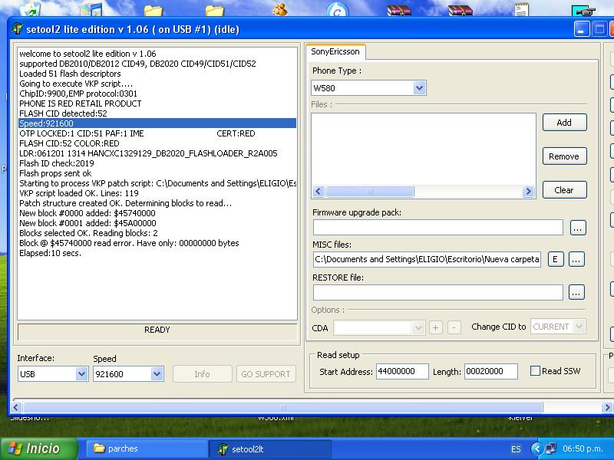The height and width of the screenshot is (460, 614).
Task: Browse for a Firmware upgrade pack
Action: (578, 228)
